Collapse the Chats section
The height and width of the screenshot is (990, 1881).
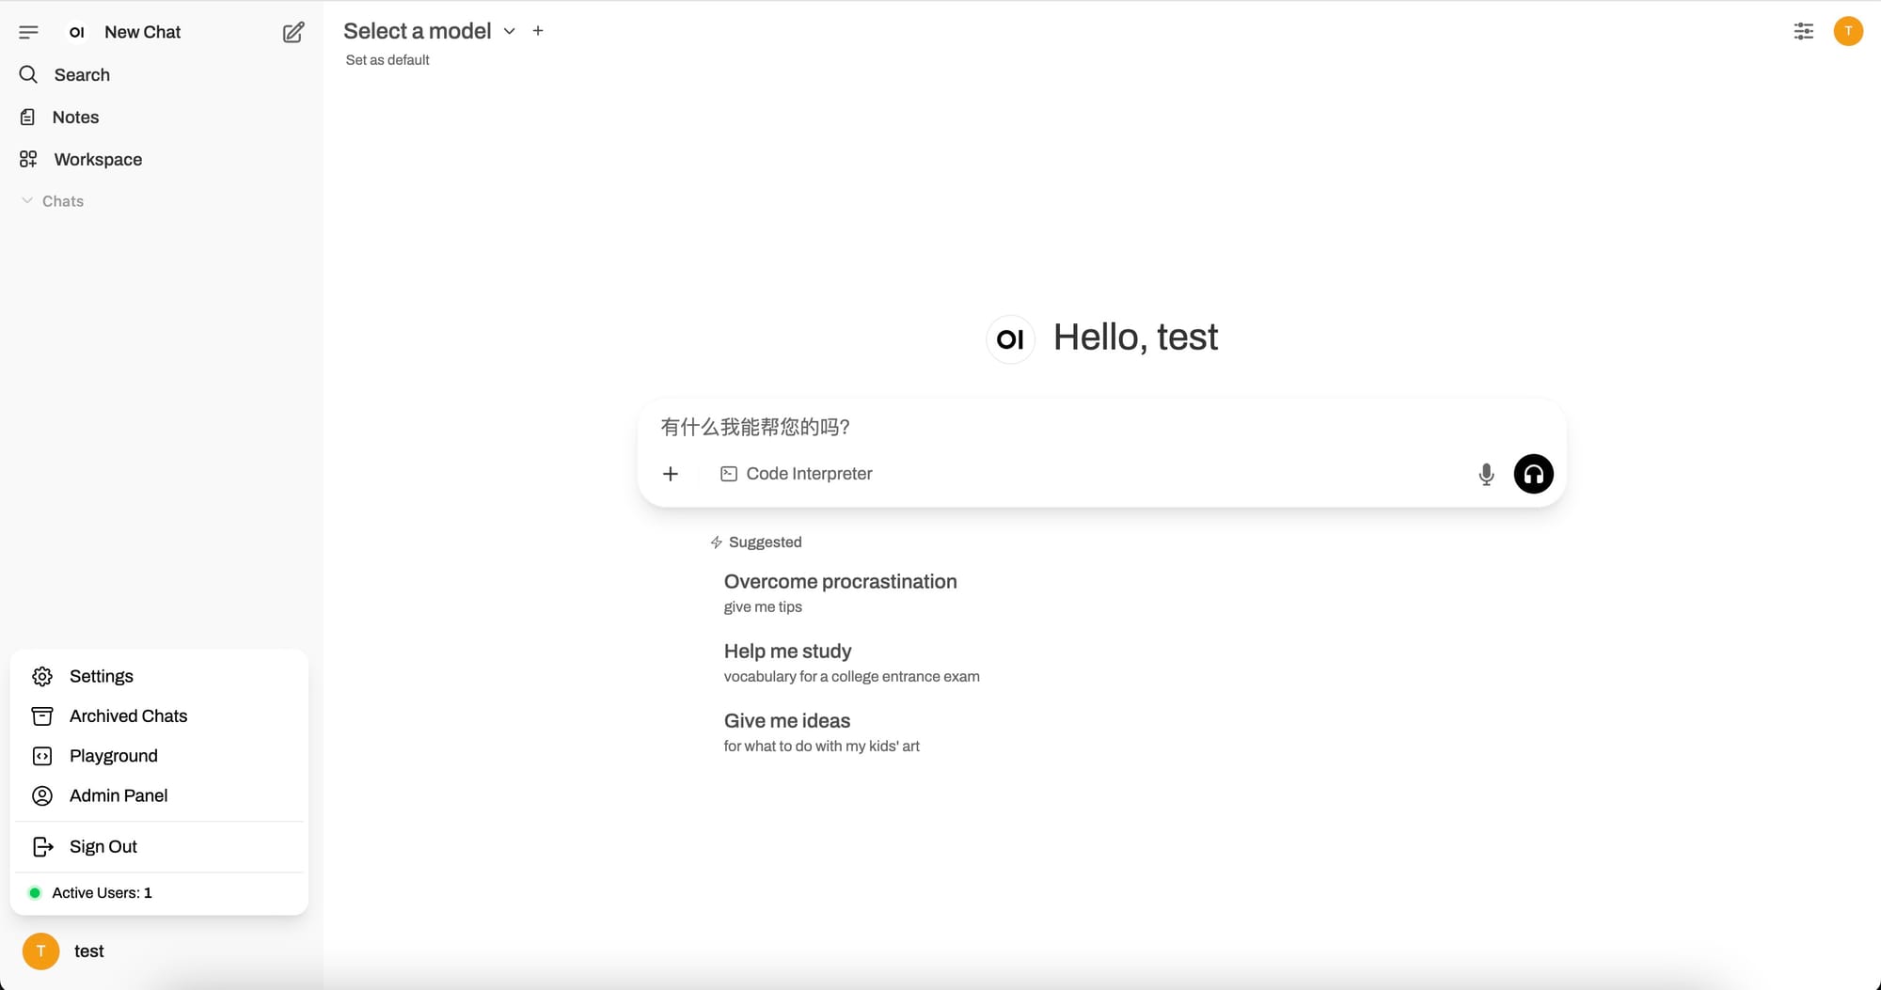(x=53, y=201)
